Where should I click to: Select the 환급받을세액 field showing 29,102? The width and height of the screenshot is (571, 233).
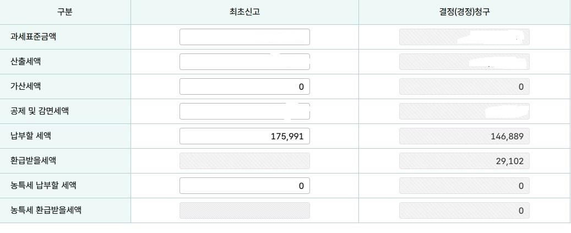click(x=464, y=161)
